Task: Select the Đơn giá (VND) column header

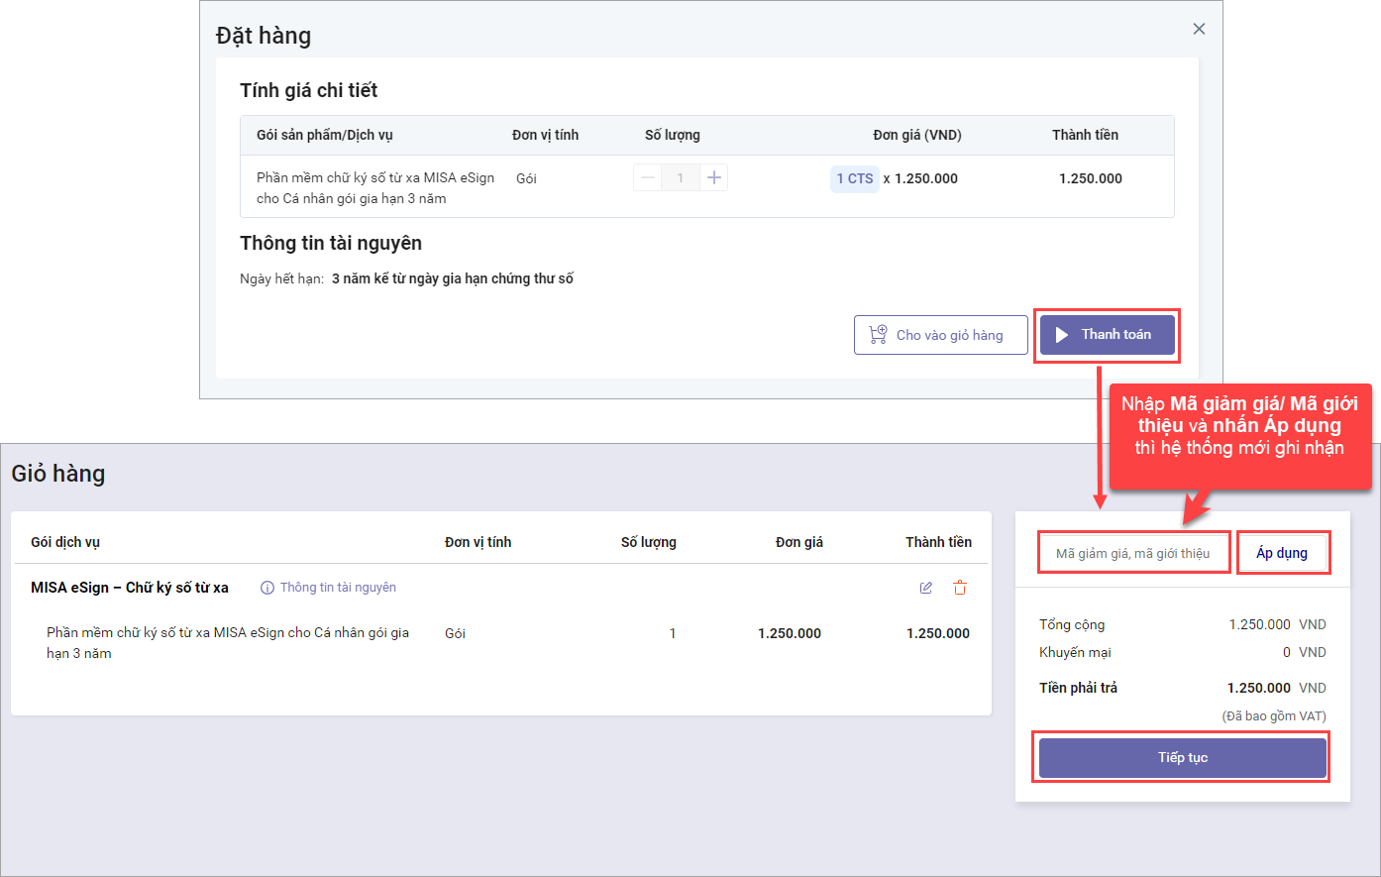Action: (917, 135)
